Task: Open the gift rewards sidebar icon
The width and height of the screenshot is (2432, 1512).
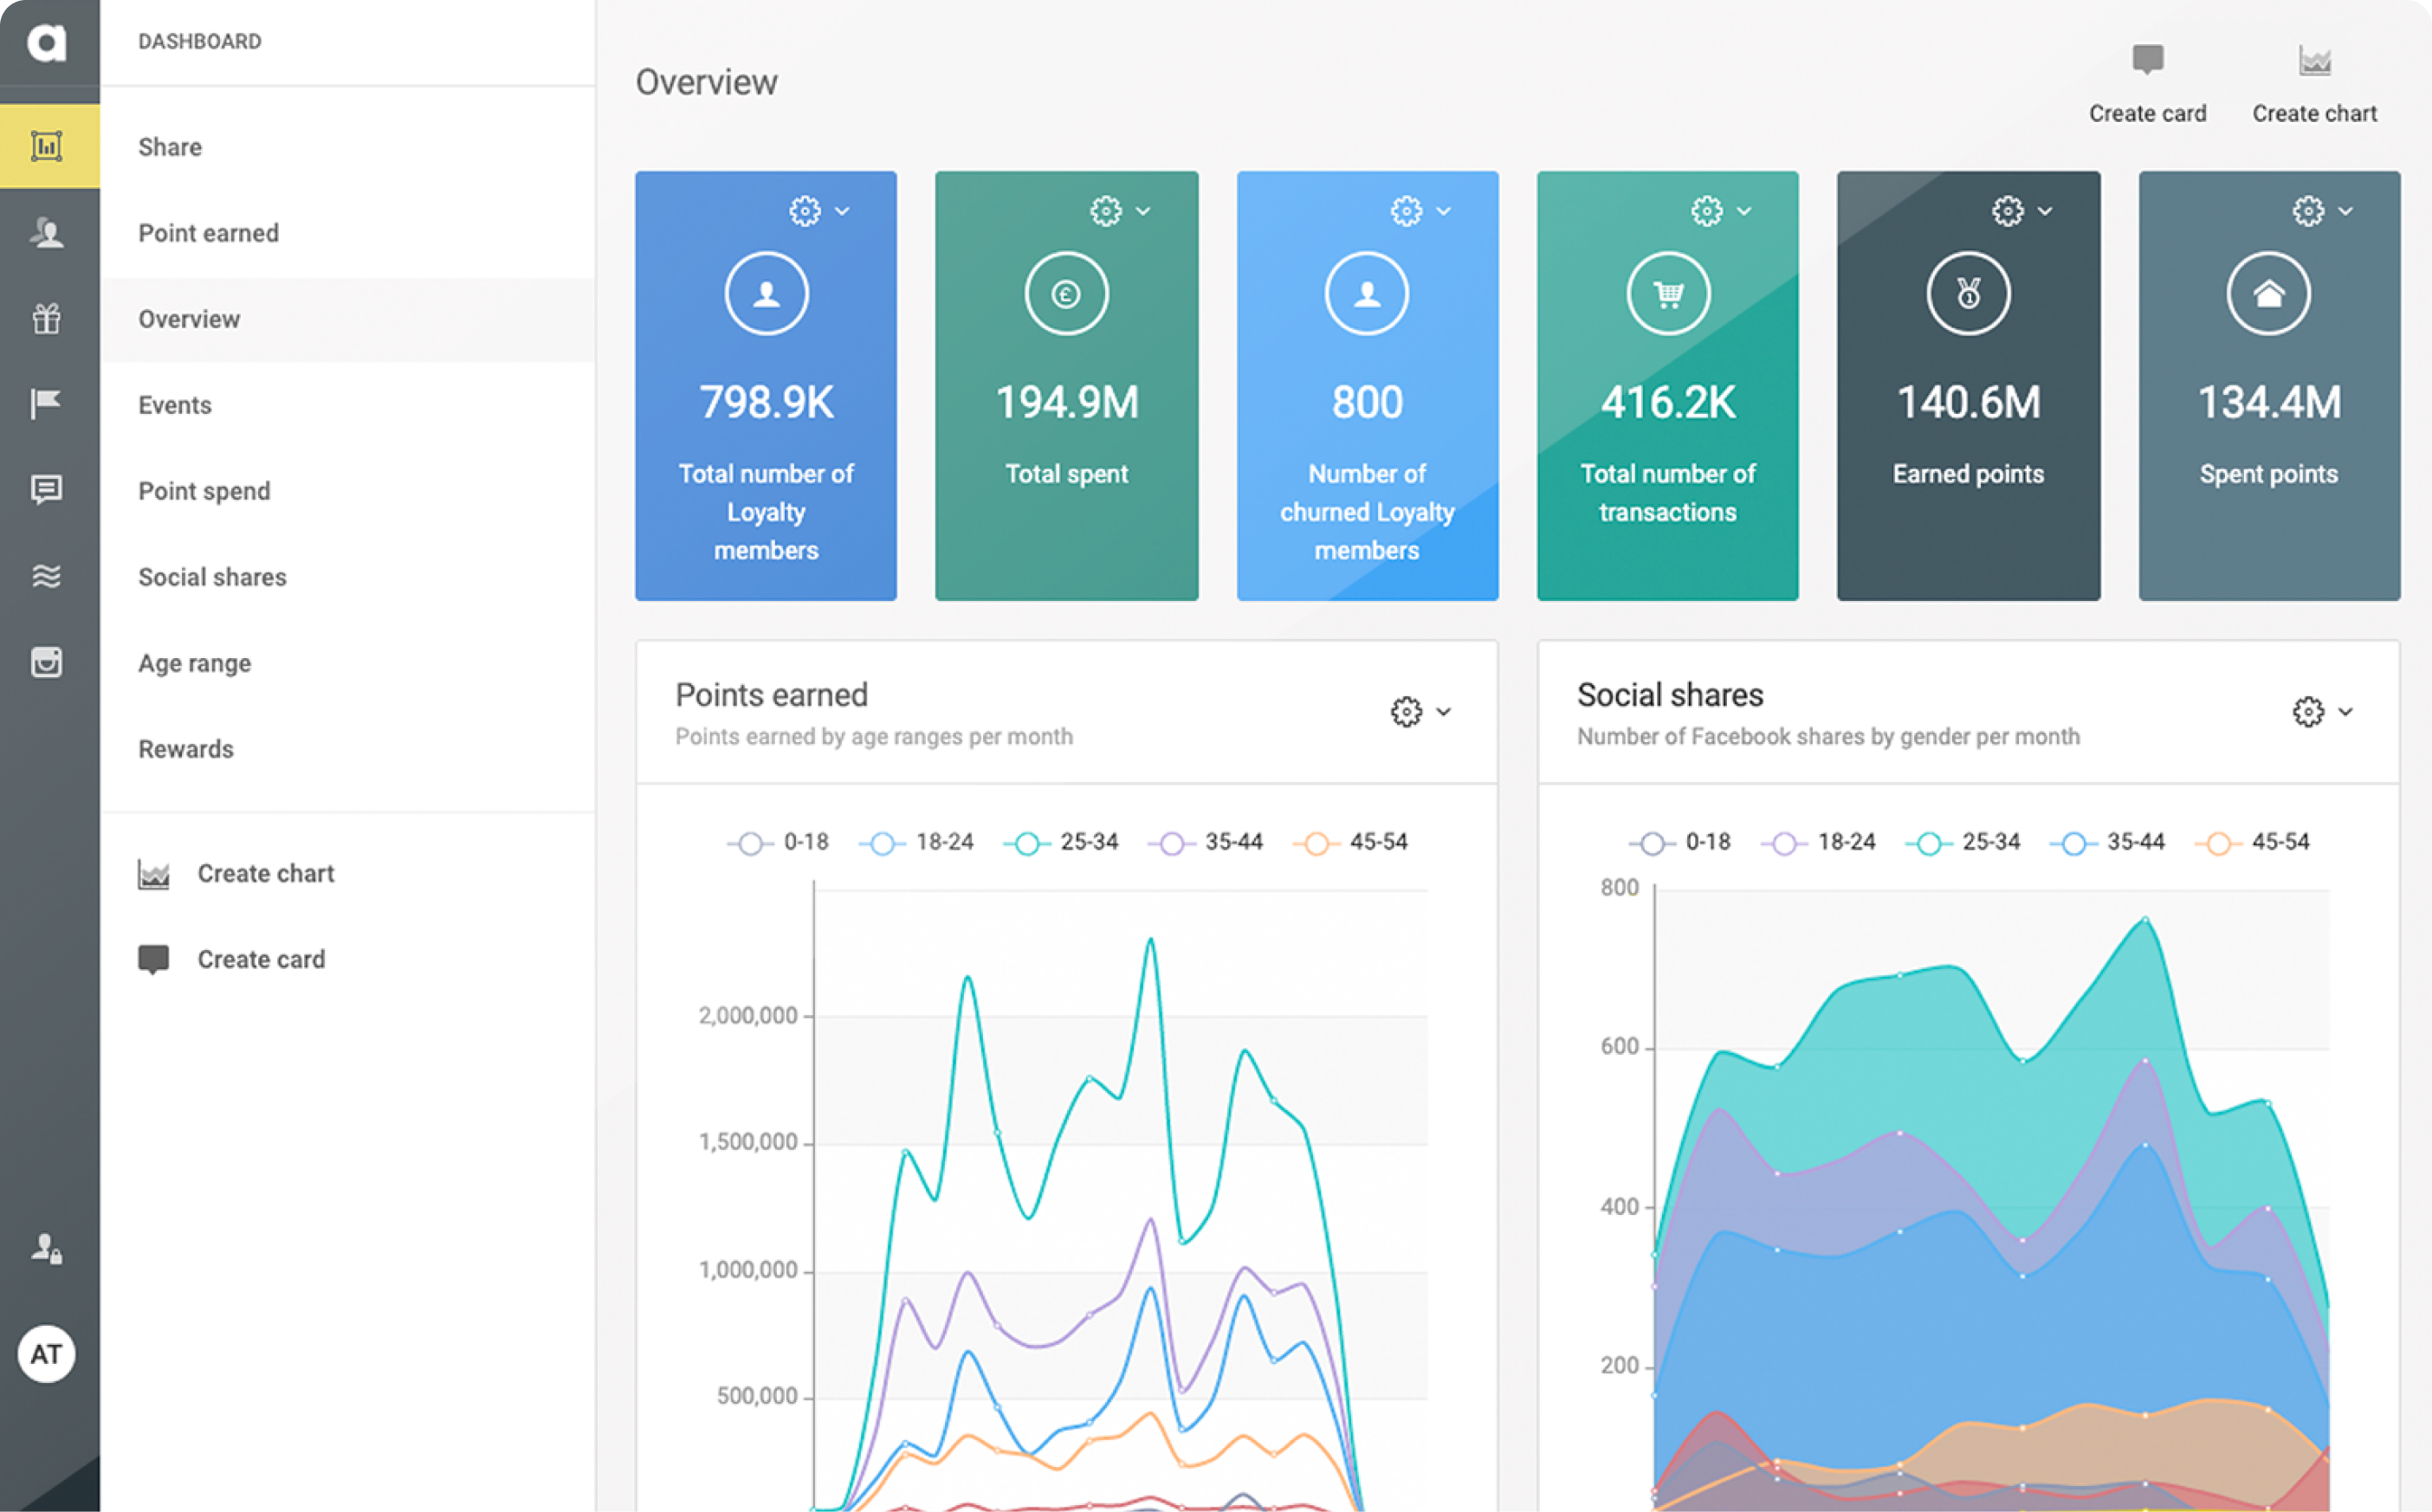Action: (46, 319)
